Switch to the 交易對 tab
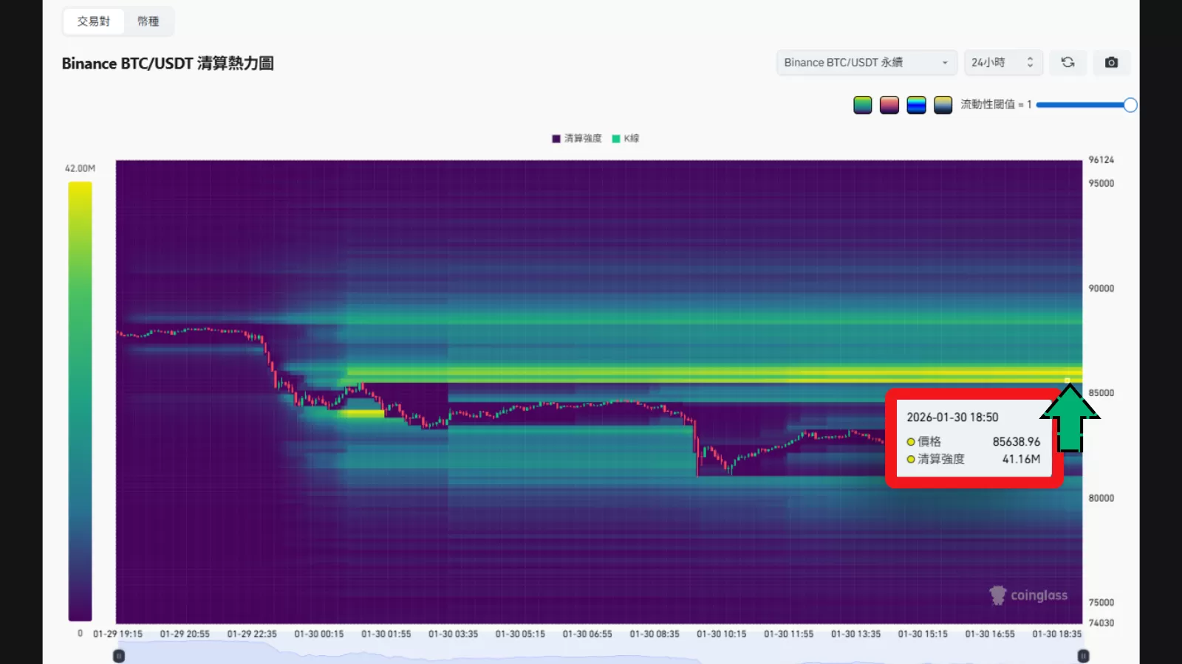 tap(94, 21)
